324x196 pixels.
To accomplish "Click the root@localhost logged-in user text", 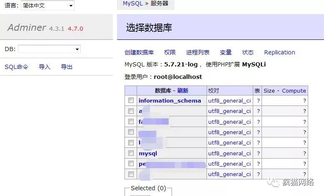I will 178,77.
